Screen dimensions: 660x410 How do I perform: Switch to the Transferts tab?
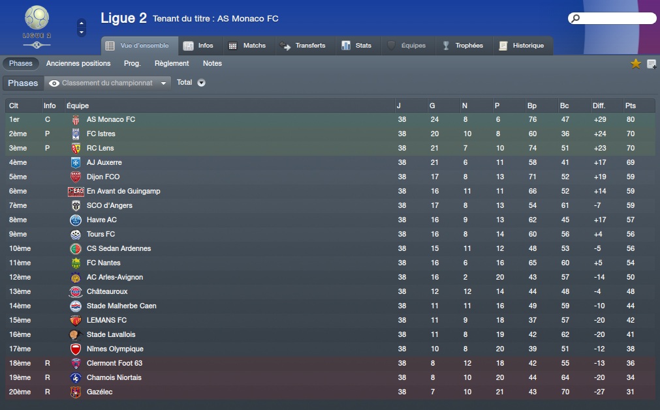coord(303,46)
